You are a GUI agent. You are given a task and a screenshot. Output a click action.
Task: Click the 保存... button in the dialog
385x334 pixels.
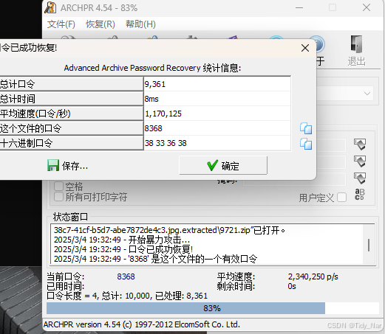point(68,166)
